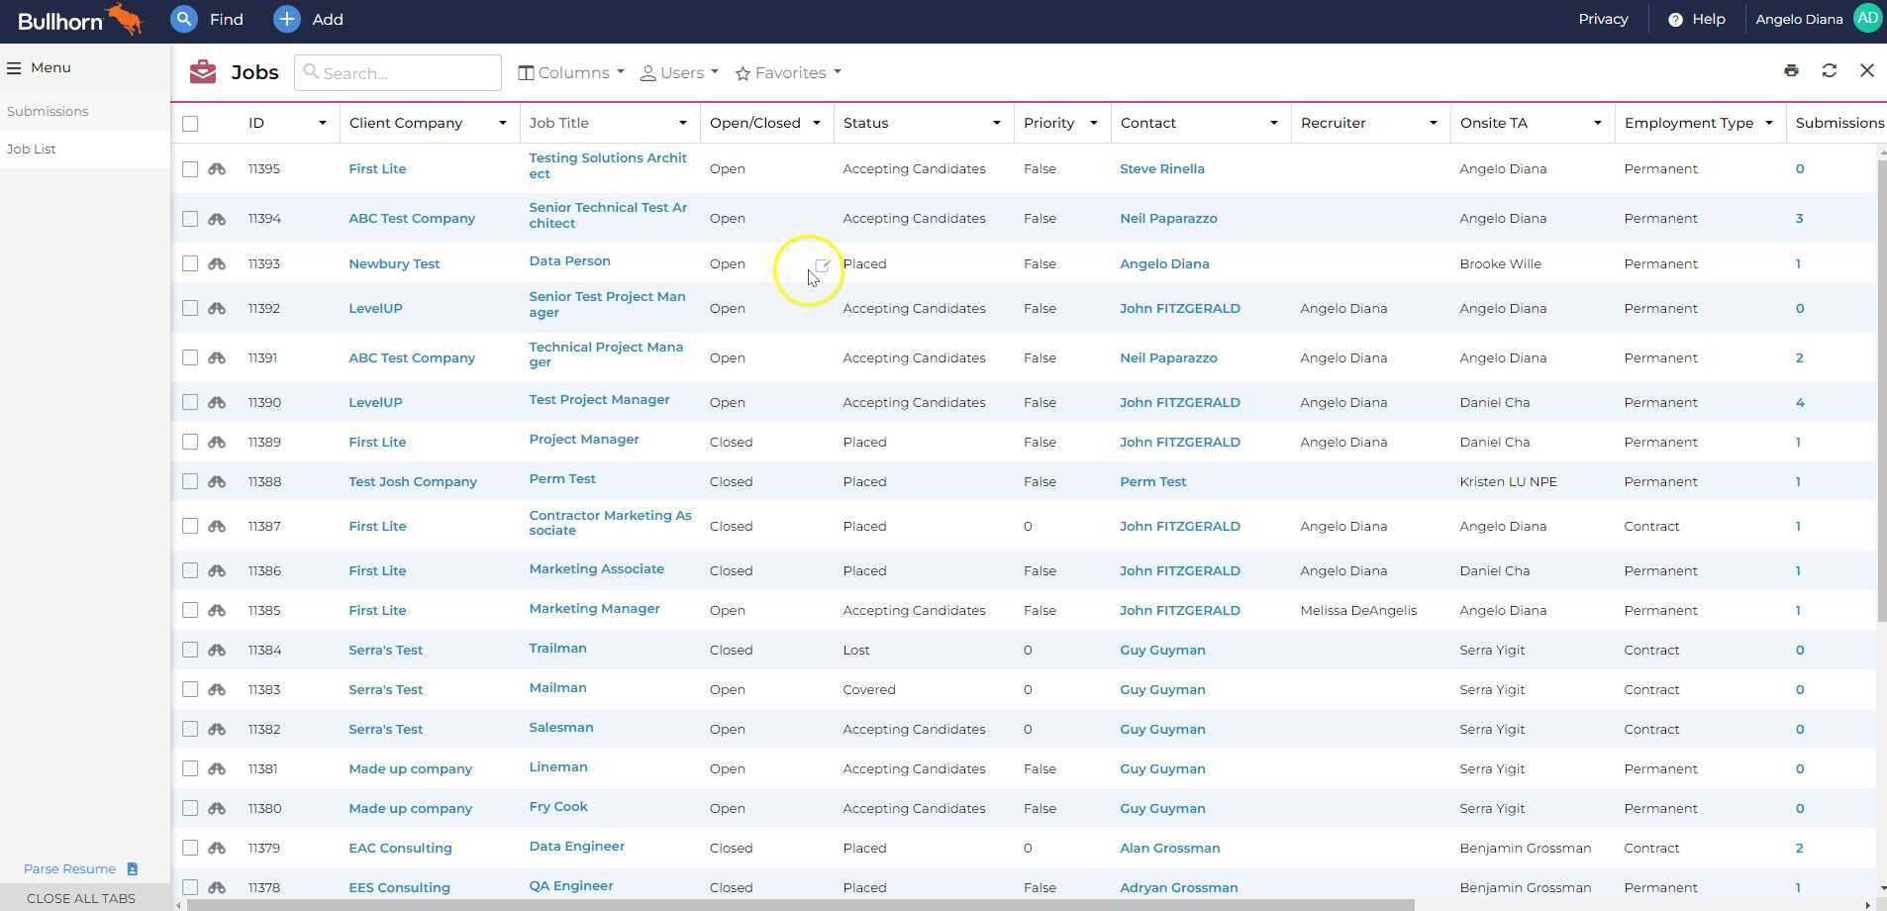Image resolution: width=1887 pixels, height=911 pixels.
Task: Switch to the Submissions tab
Action: pyautogui.click(x=47, y=111)
